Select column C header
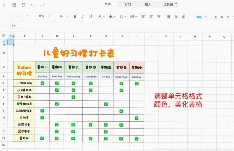Screen dimensions: 234x151 point(42,36)
